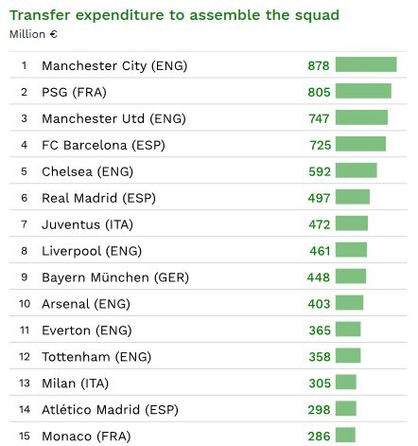Click the Manchester City (ENG) row label

point(114,66)
